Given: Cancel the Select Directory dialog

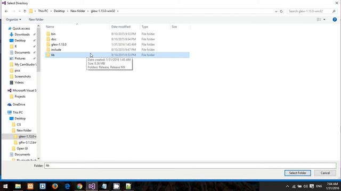Looking at the screenshot, I should click(x=325, y=173).
